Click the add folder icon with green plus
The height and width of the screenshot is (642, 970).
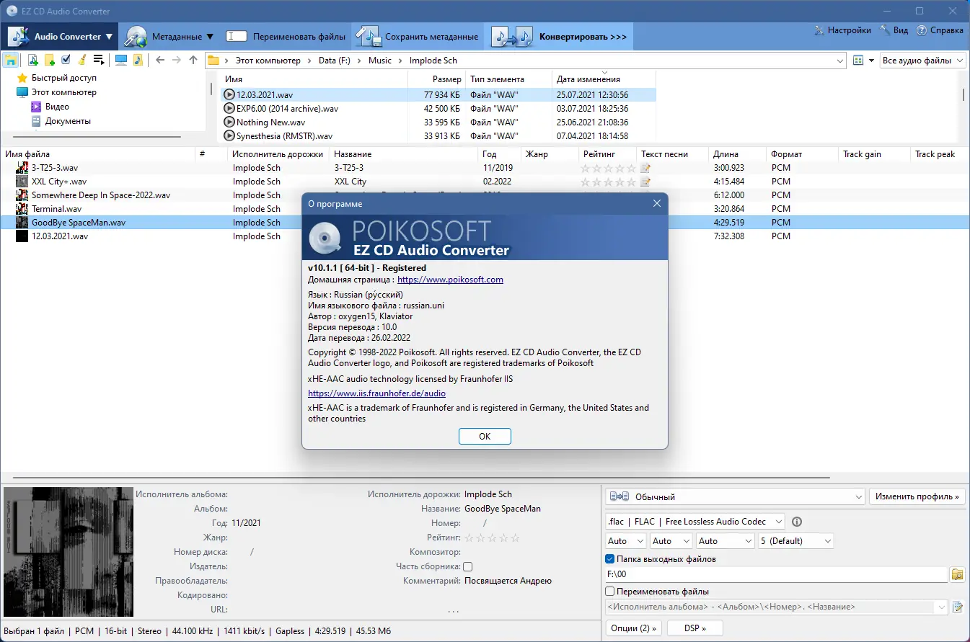49,61
